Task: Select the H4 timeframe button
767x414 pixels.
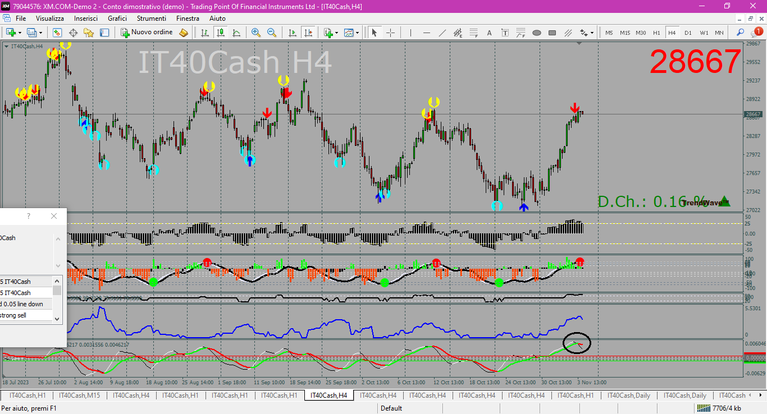Action: coord(672,33)
